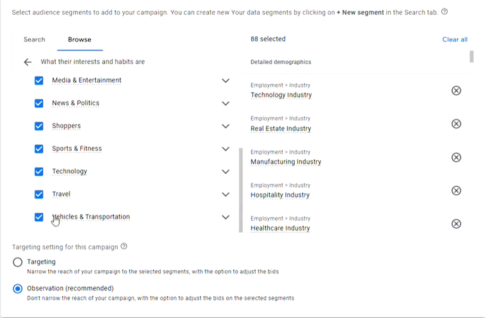Click the Technology Industry segment name
The image size is (485, 318).
[281, 95]
